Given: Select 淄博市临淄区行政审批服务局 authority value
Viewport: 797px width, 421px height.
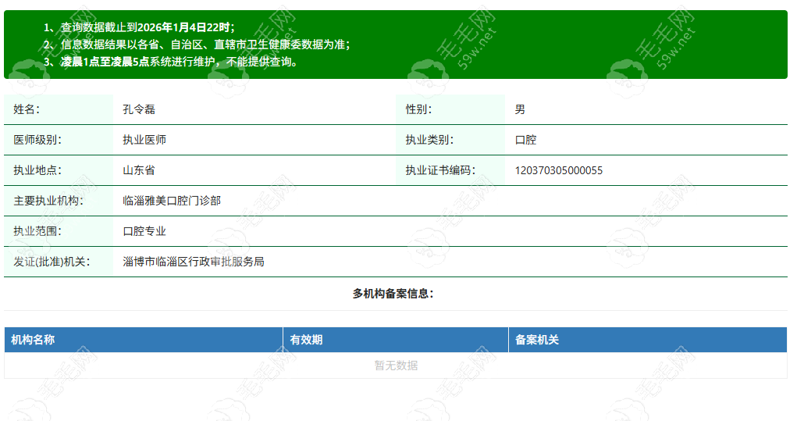Looking at the screenshot, I should point(194,262).
